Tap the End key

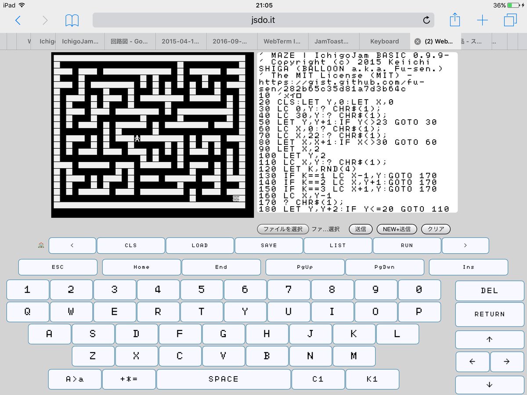coord(221,267)
